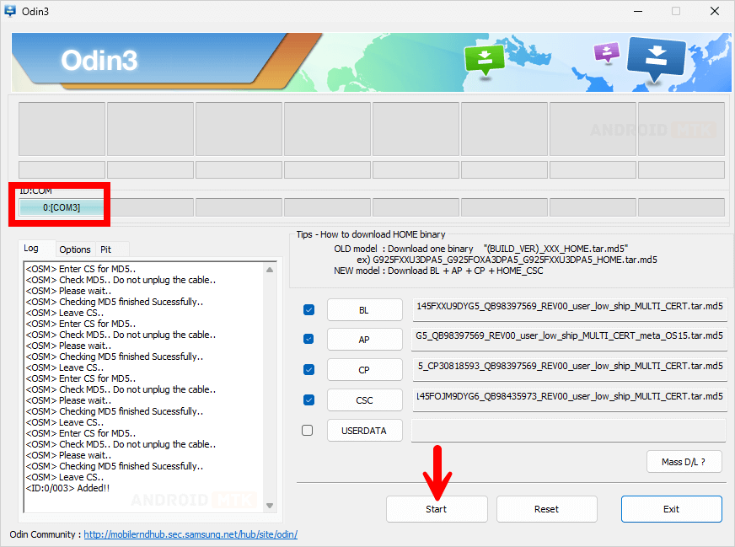
Task: Click the log scrollbar up arrow
Action: 270,270
